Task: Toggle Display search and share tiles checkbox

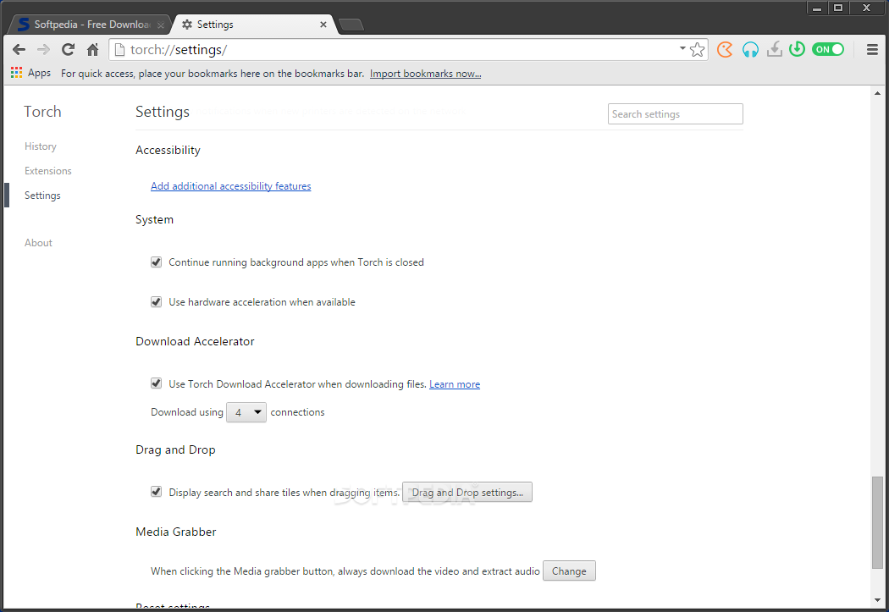Action: [156, 492]
